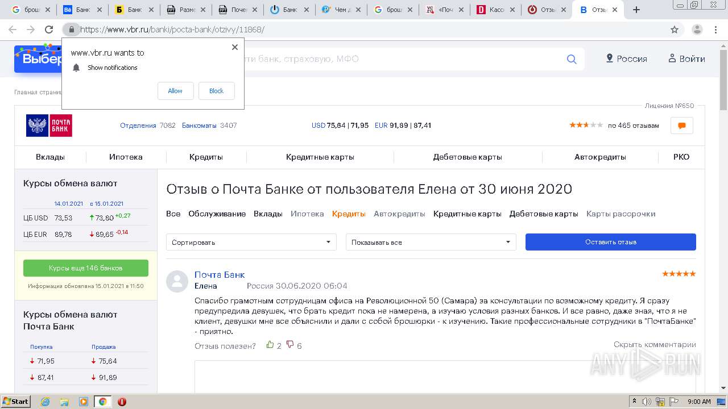Select the Вклады review filter
The height and width of the screenshot is (409, 728).
coord(268,214)
